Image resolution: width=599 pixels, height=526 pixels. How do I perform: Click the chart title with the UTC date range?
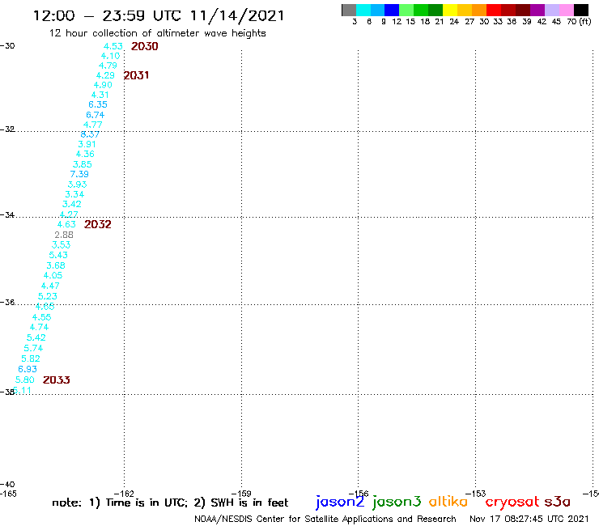click(159, 16)
